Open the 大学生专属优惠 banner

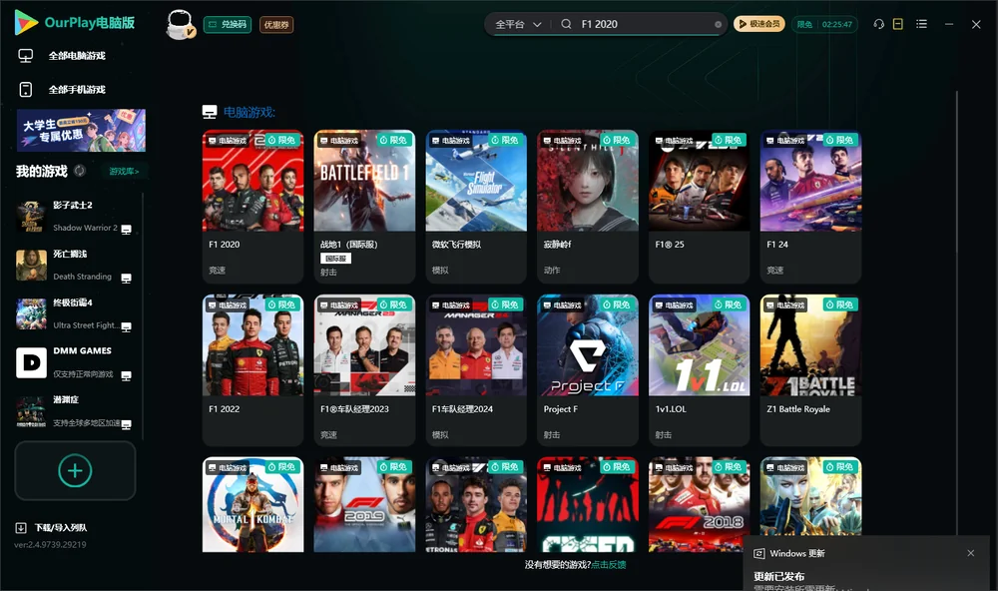pyautogui.click(x=81, y=130)
